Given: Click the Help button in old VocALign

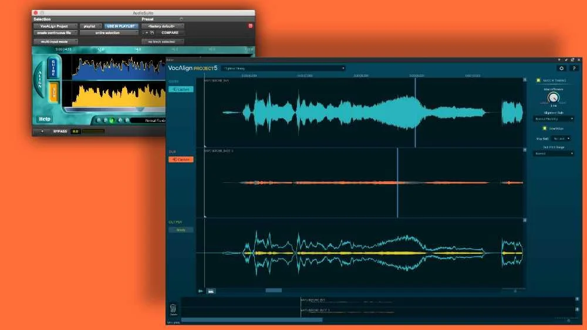Looking at the screenshot, I should pos(45,119).
